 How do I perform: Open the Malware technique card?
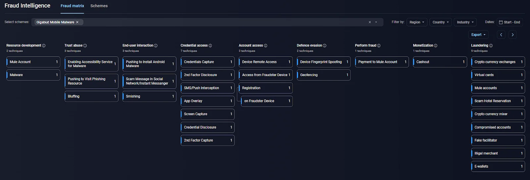coord(33,75)
